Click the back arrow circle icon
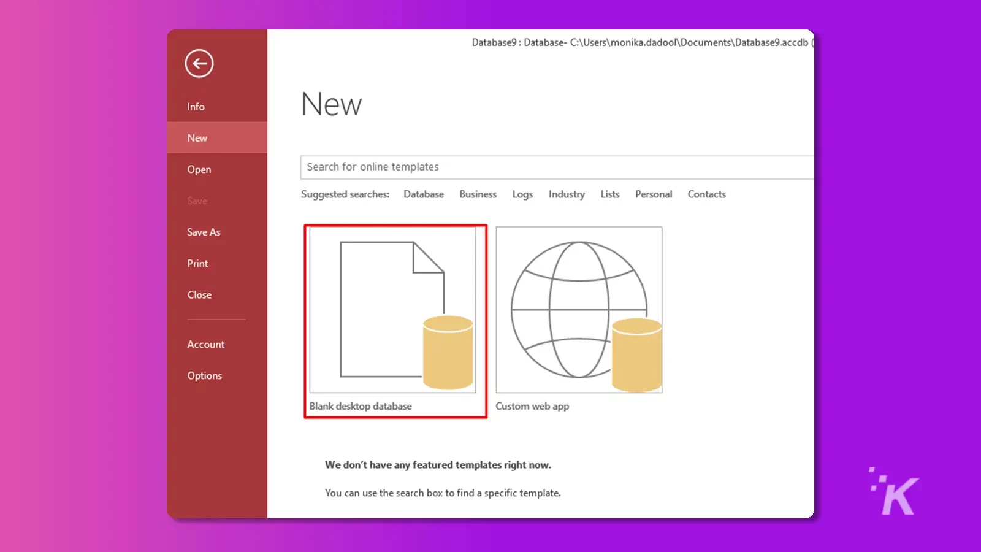The image size is (981, 552). click(x=199, y=63)
